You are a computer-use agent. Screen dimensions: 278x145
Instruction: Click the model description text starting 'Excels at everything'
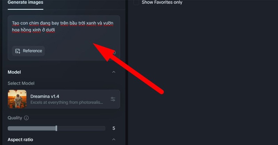(66, 102)
